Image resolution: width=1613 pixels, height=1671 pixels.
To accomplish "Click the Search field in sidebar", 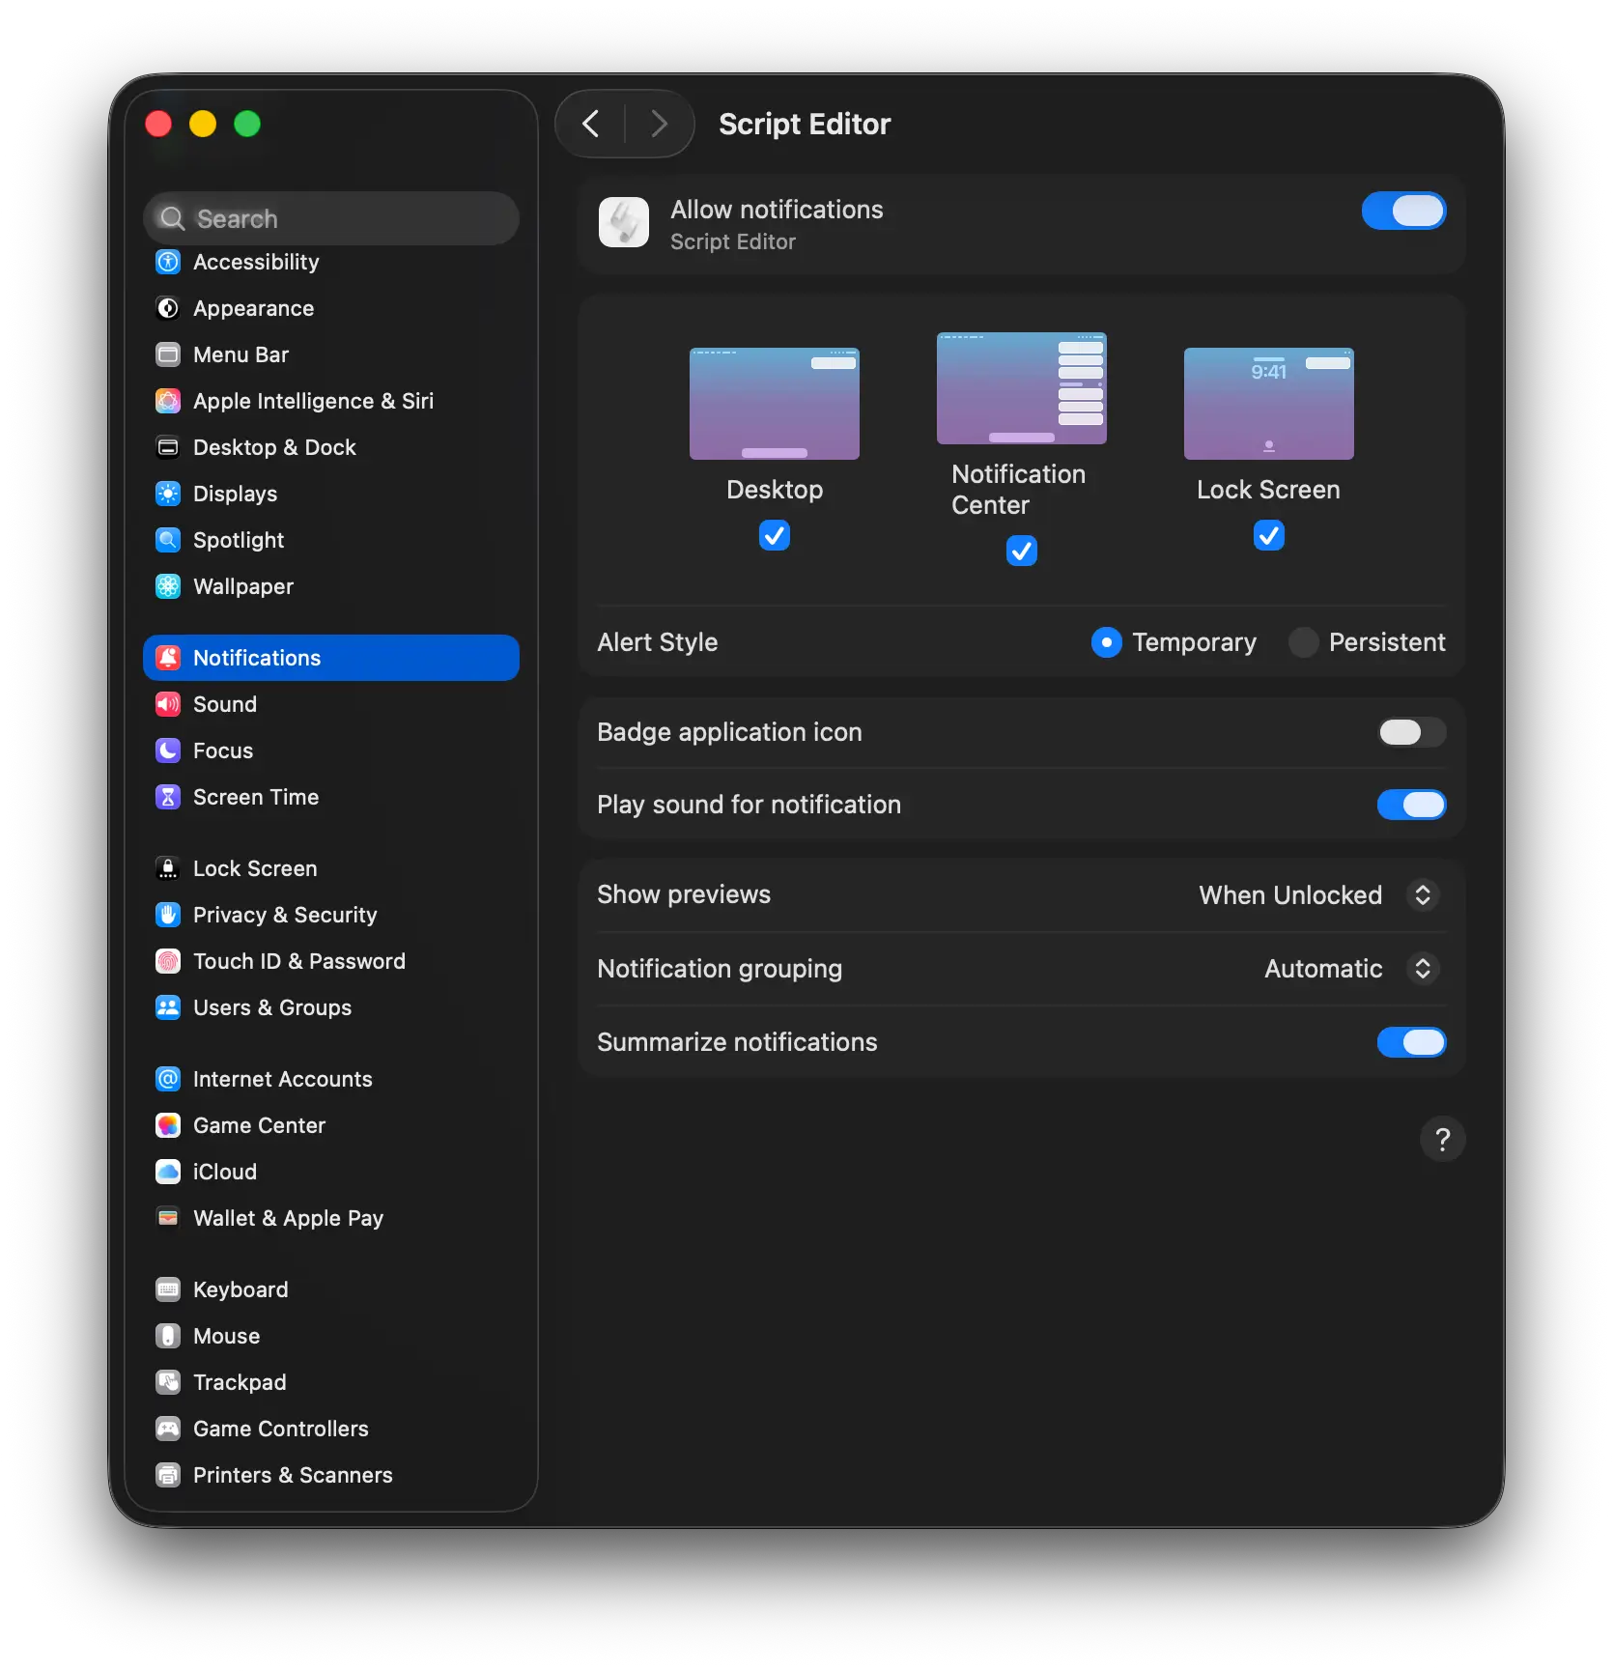I will (331, 219).
